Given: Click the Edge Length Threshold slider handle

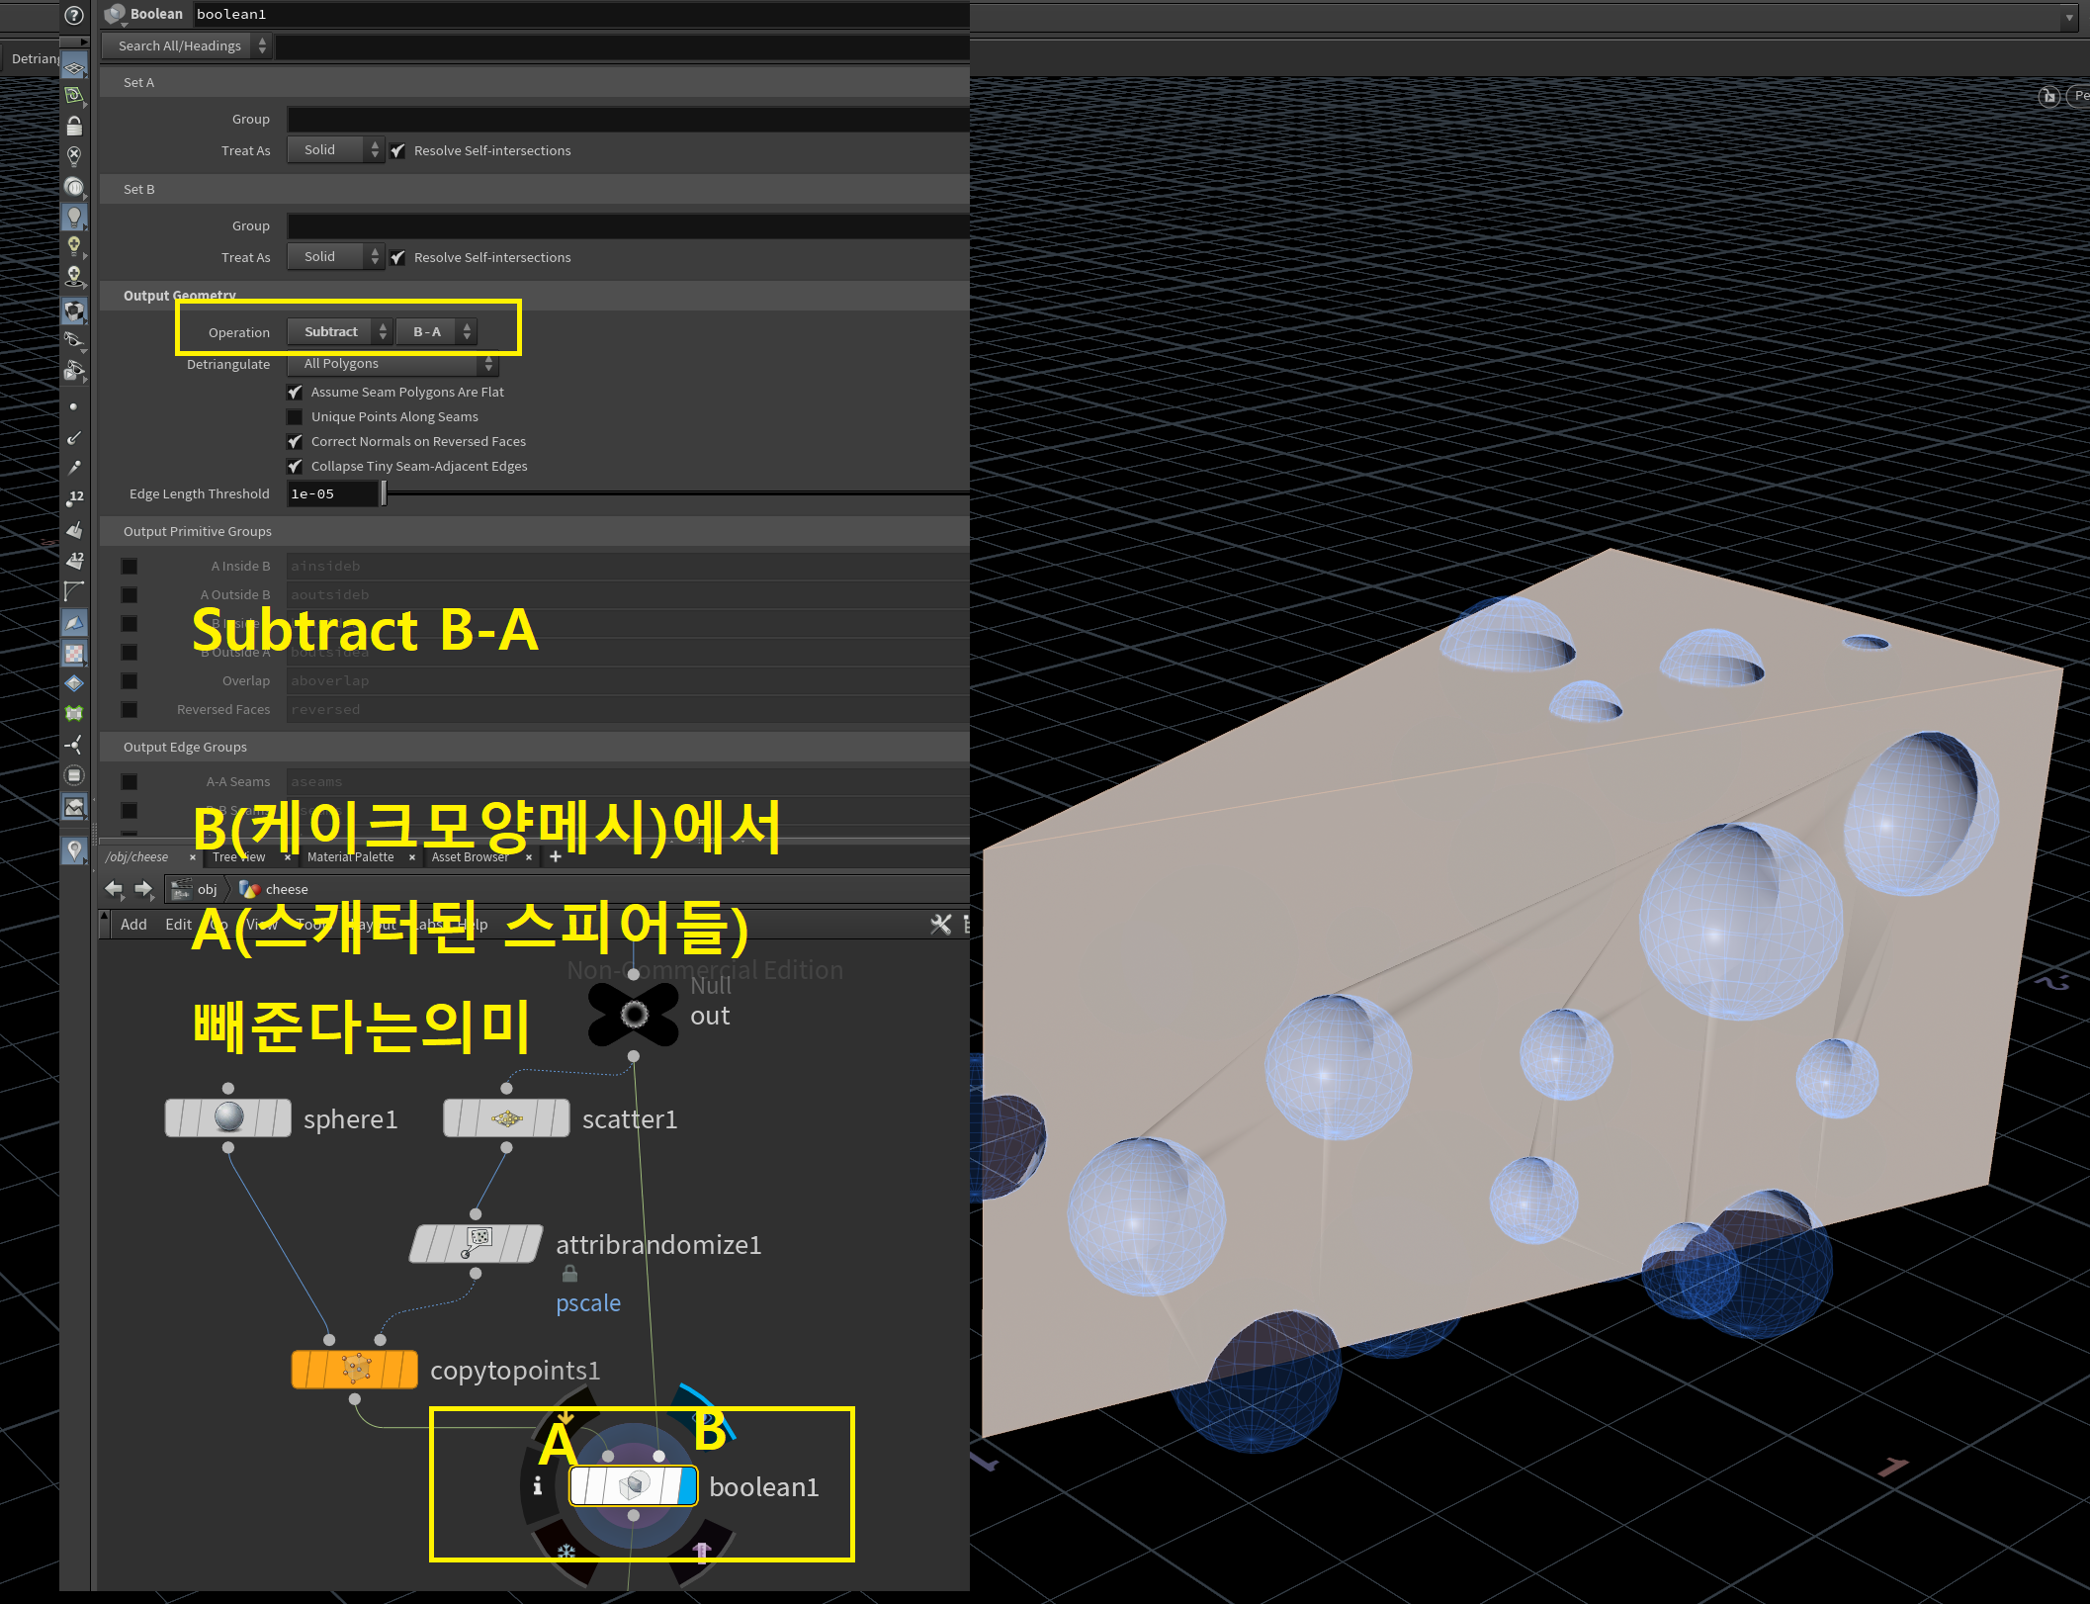Looking at the screenshot, I should pos(384,493).
